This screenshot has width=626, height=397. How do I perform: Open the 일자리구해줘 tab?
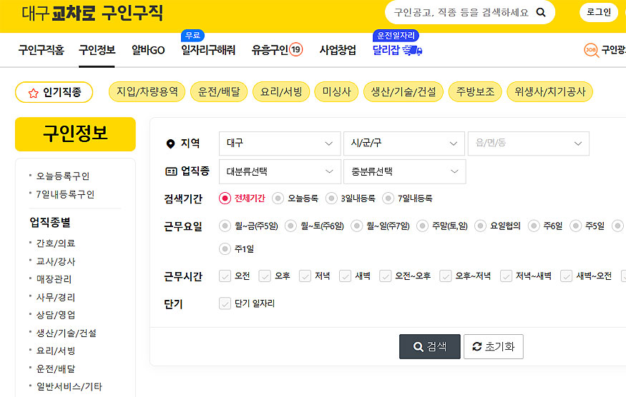click(x=208, y=50)
